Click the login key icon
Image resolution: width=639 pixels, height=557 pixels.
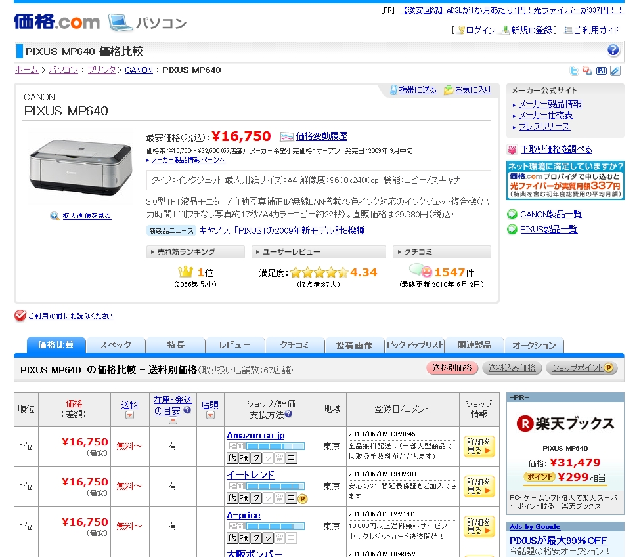point(461,30)
